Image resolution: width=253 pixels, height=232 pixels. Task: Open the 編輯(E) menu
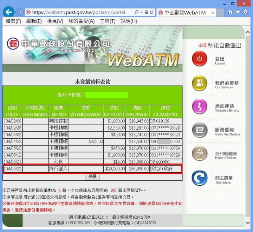34,21
